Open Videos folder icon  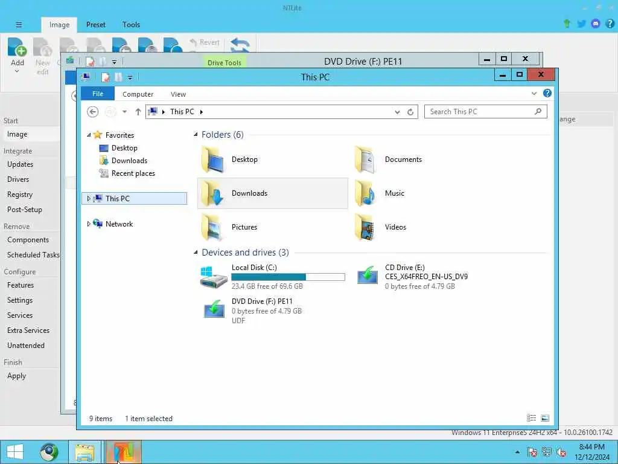point(365,227)
